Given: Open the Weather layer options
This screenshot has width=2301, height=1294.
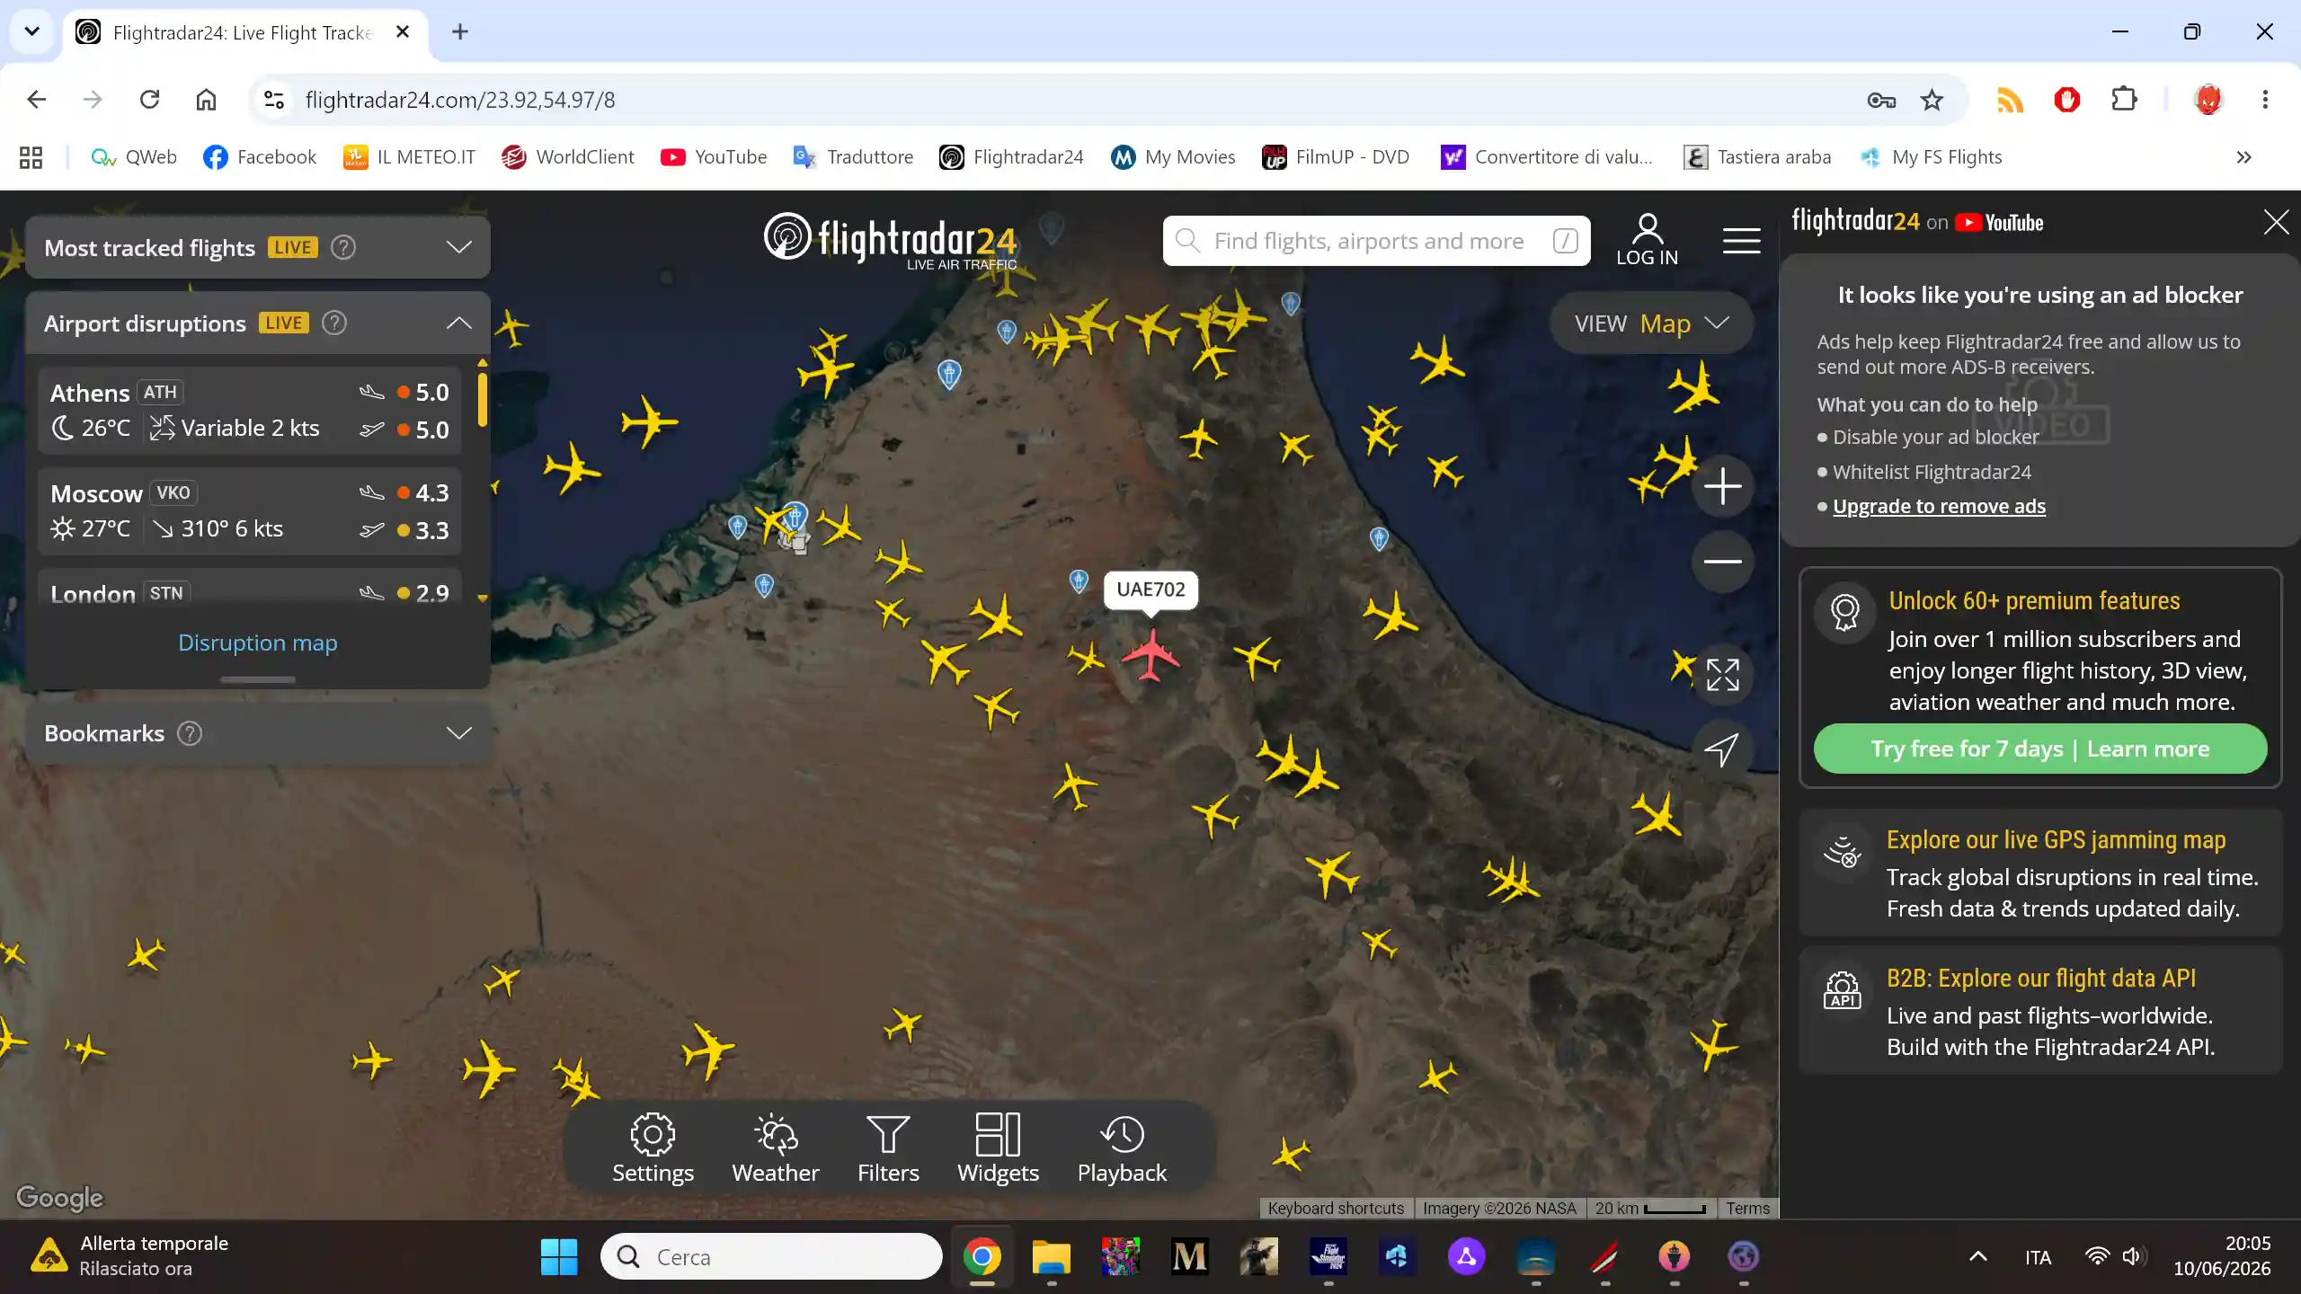Looking at the screenshot, I should 775,1148.
